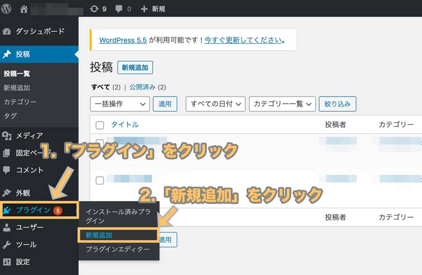The image size is (422, 275).
Task: Open 設定 in the sidebar menu
Action: [23, 262]
